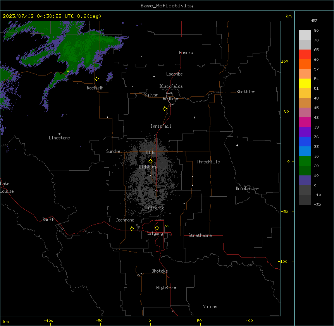Select the purple 39 dBZ legend color

coord(305,132)
